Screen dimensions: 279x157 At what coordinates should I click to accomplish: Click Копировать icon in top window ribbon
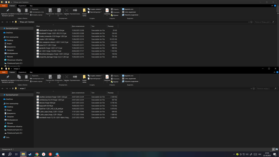coord(19,11)
